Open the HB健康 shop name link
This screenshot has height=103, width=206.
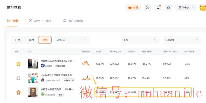click(x=49, y=66)
